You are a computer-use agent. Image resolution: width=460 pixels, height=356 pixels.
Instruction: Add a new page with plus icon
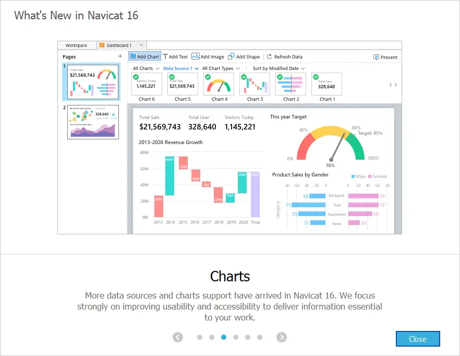point(120,56)
